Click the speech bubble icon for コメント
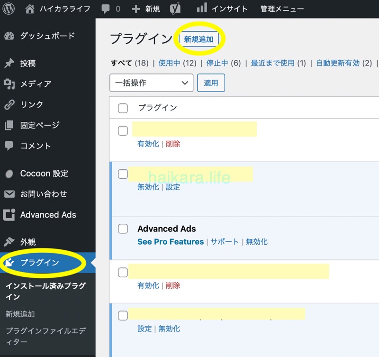Image resolution: width=379 pixels, height=357 pixels. point(9,146)
